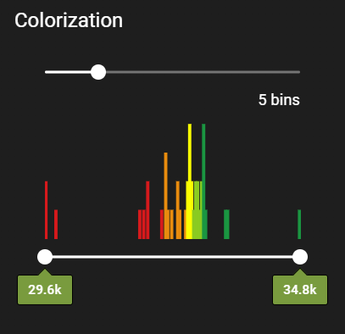This screenshot has width=345, height=334.
Task: Click the 5 bins label
Action: (279, 100)
